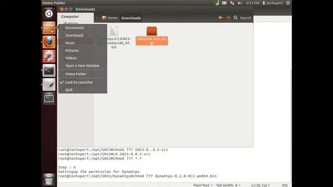
Task: Open the network connections indicator
Action: tap(232, 3)
